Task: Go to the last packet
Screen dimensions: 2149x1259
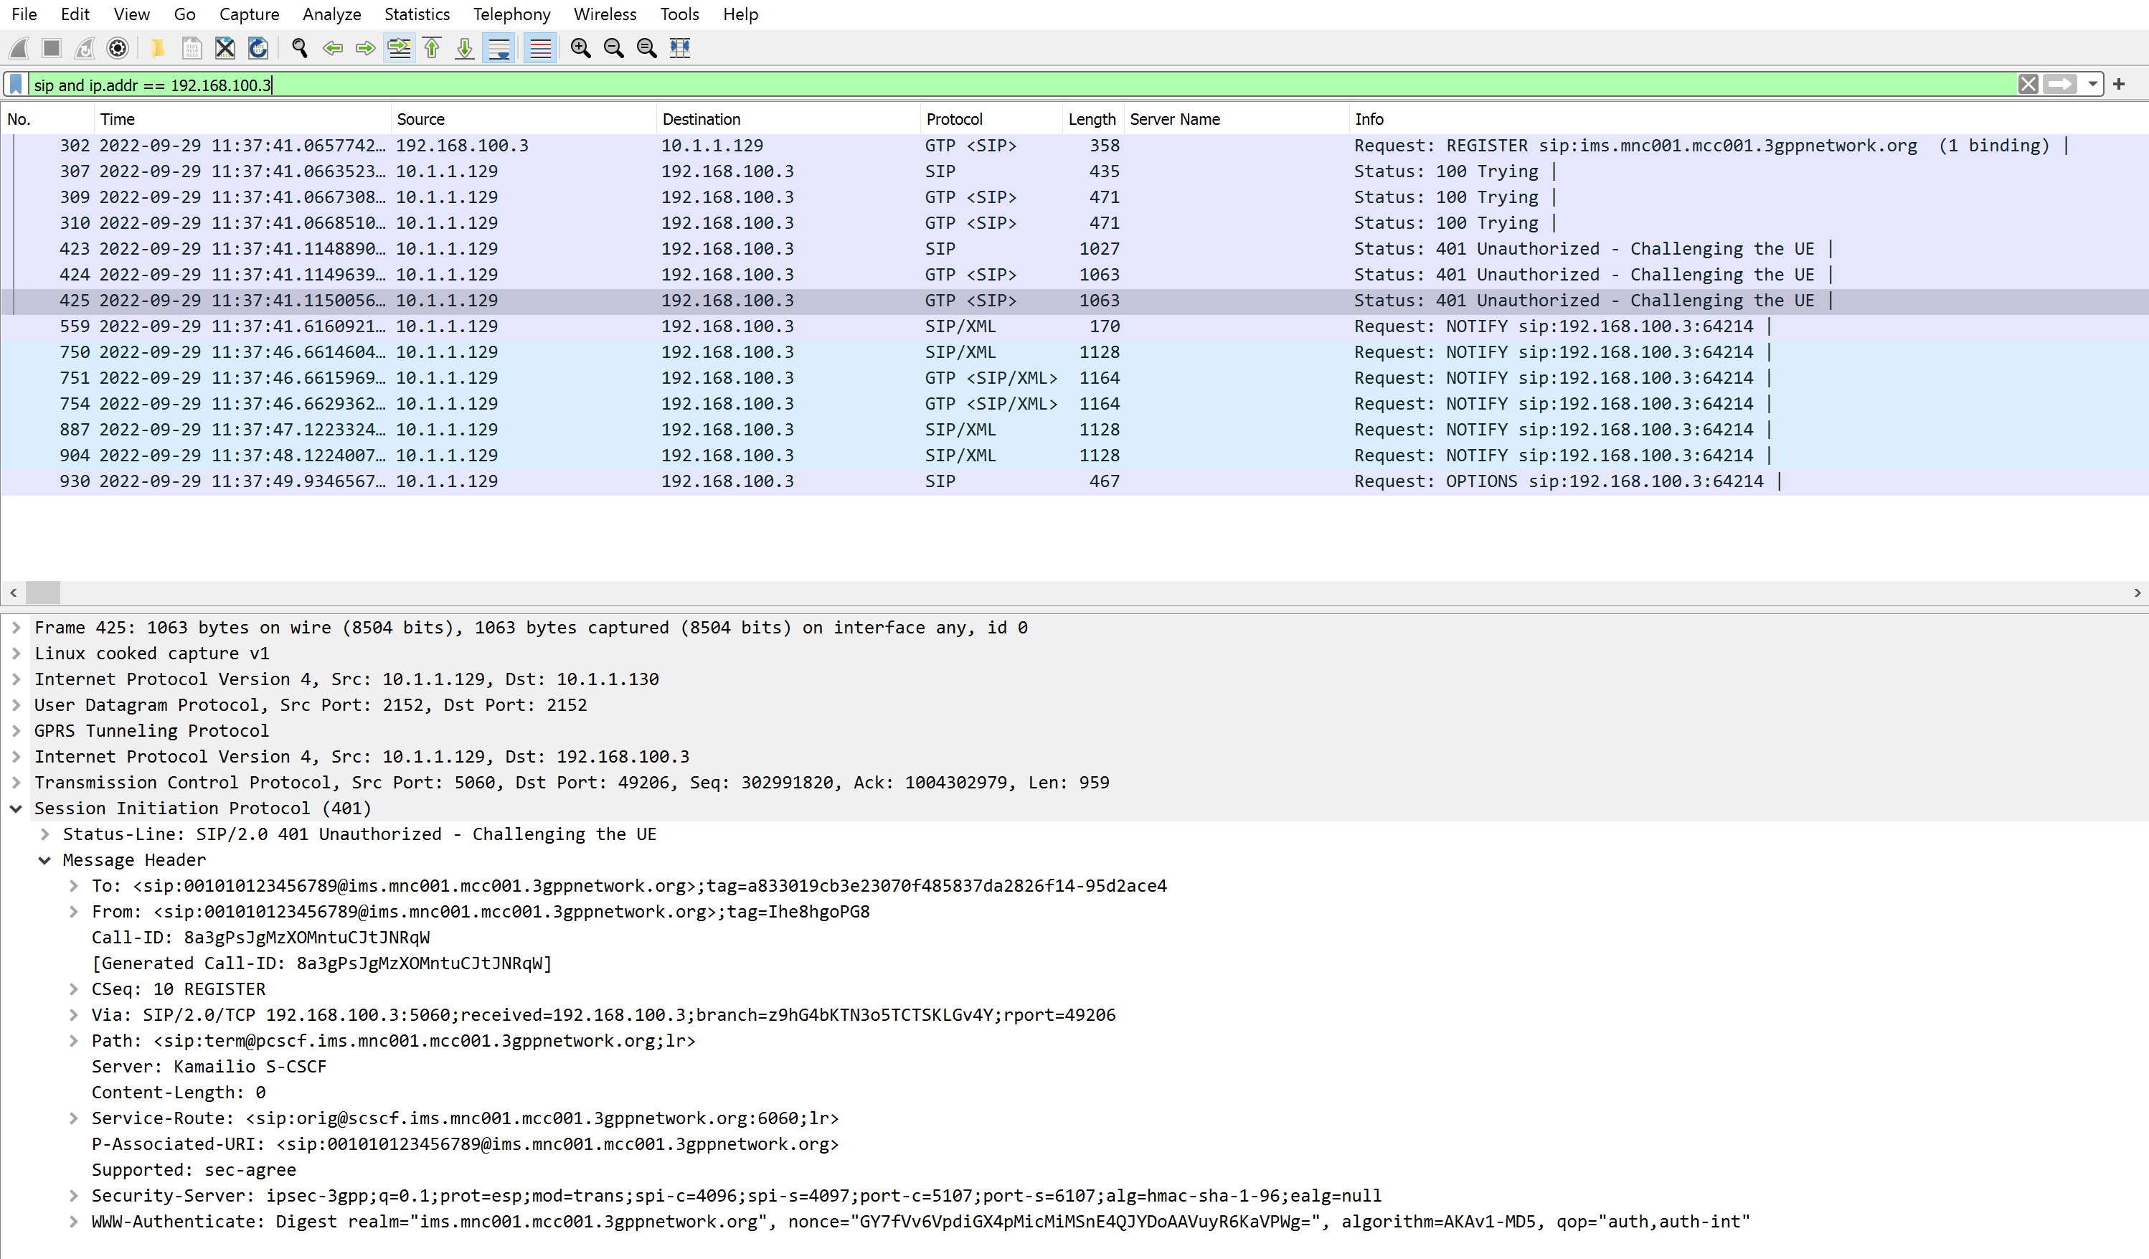Action: tap(465, 48)
